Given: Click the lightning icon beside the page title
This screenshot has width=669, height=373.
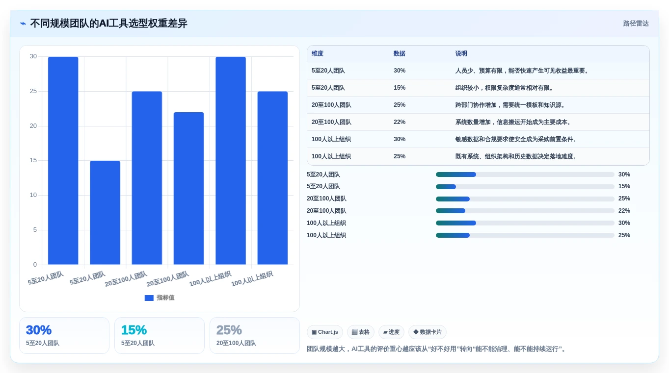Looking at the screenshot, I should coord(23,24).
